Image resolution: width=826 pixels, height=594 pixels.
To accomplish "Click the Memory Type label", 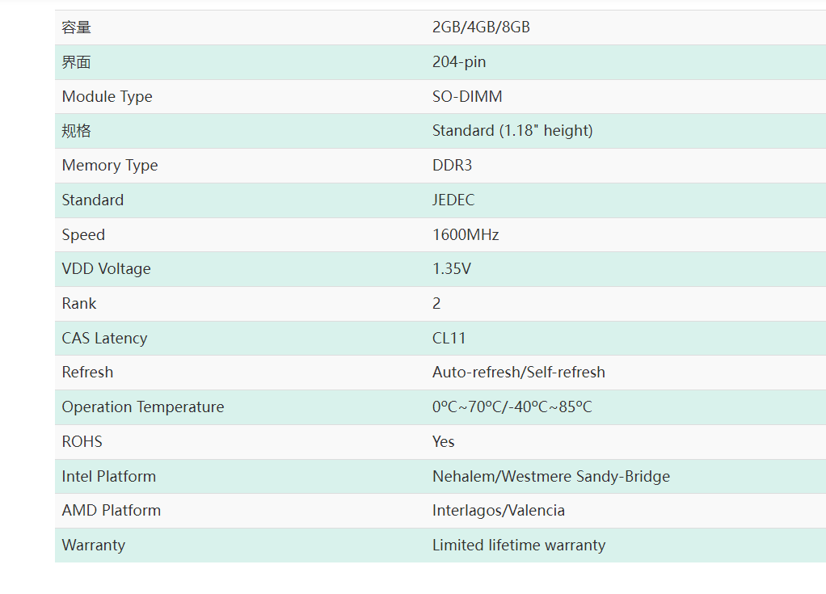I will [110, 166].
